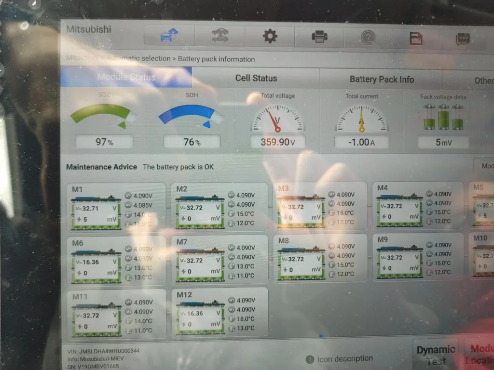The image size is (494, 370).
Task: Tap M2 temperature icon beside 12.0°C
Action: [x=231, y=223]
